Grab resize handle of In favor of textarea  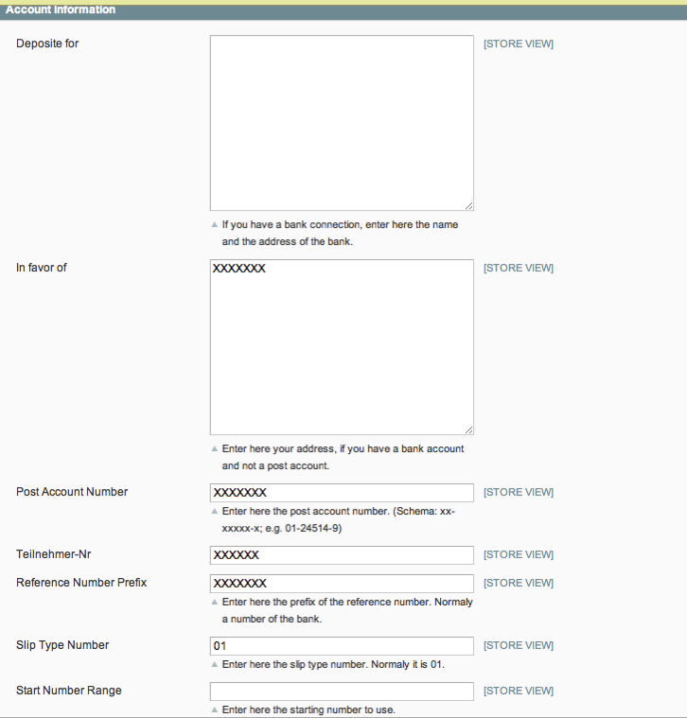tap(469, 430)
